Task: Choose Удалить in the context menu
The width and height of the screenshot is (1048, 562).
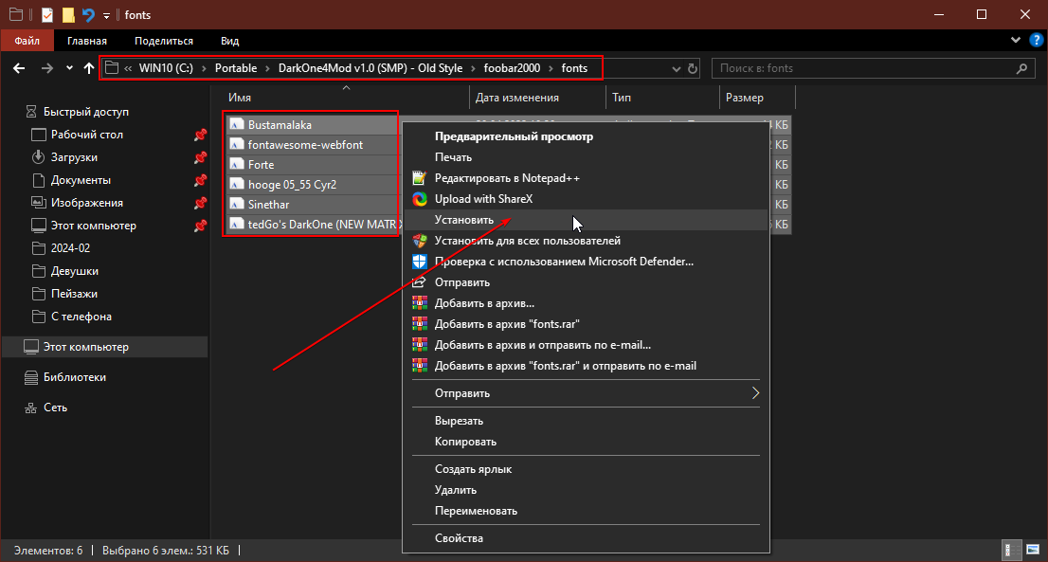Action: tap(585, 490)
